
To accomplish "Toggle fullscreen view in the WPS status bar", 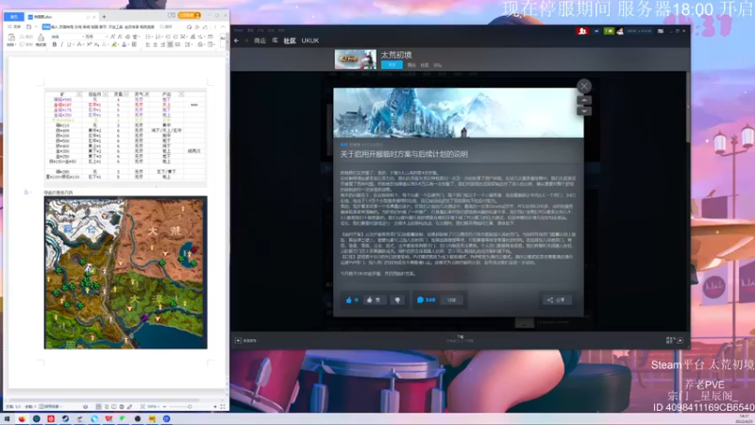I will point(223,407).
